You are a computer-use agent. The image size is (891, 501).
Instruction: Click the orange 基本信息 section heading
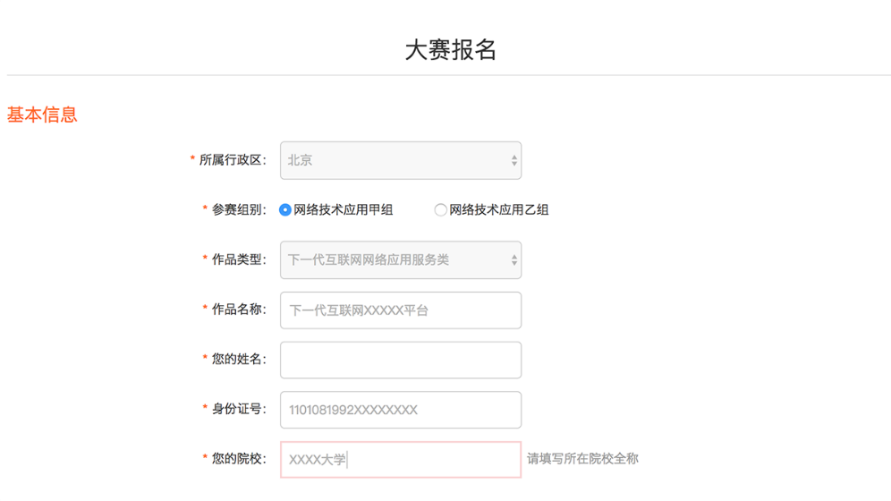tap(42, 115)
